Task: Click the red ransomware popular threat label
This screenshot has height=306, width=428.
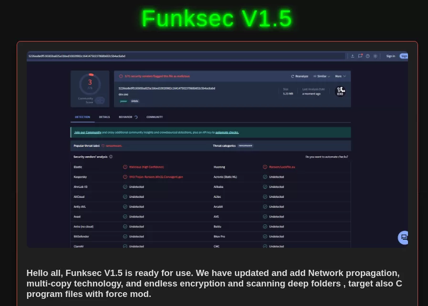Action: tap(114, 146)
